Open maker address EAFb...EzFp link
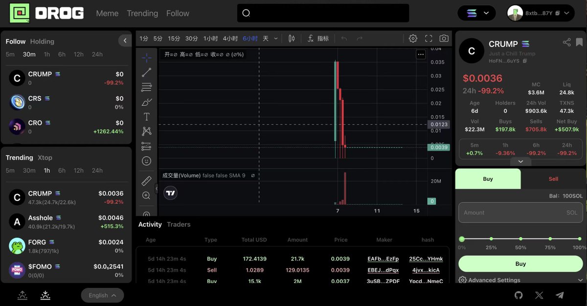 383,259
